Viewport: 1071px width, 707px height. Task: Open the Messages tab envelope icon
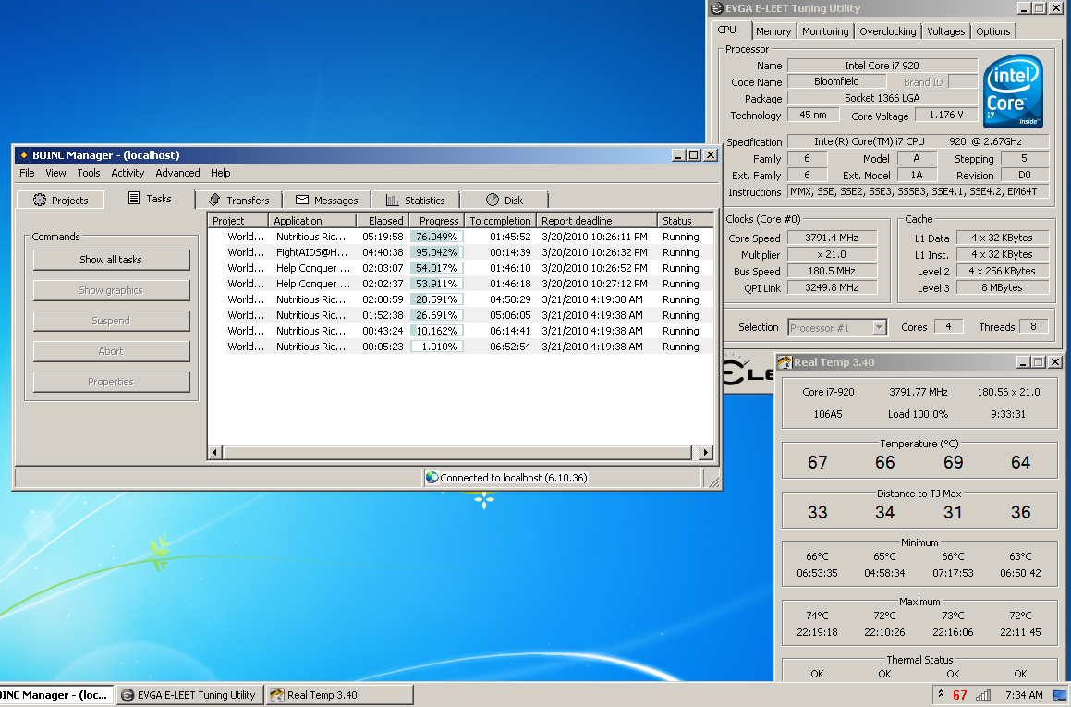[x=302, y=200]
